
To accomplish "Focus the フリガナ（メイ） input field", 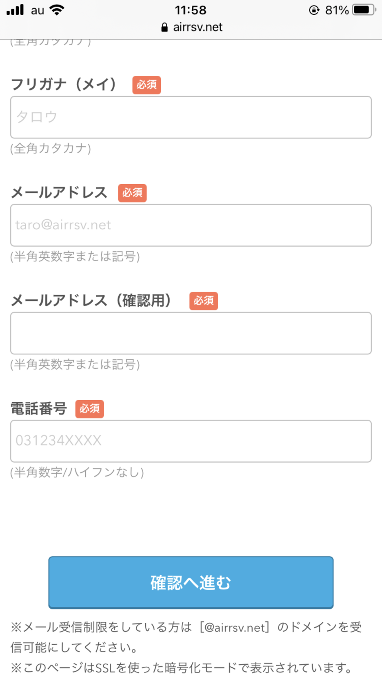I will (x=191, y=117).
